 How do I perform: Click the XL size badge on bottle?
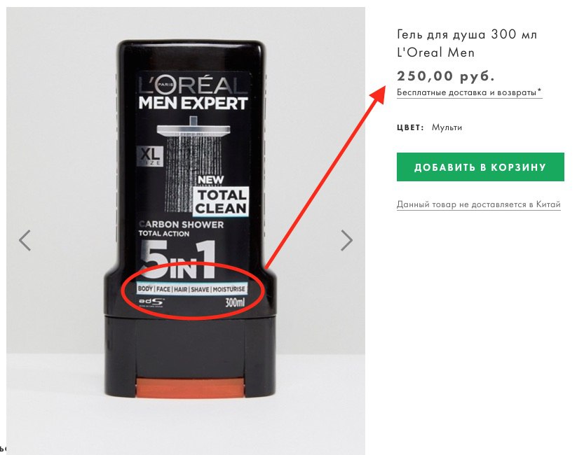tap(150, 156)
